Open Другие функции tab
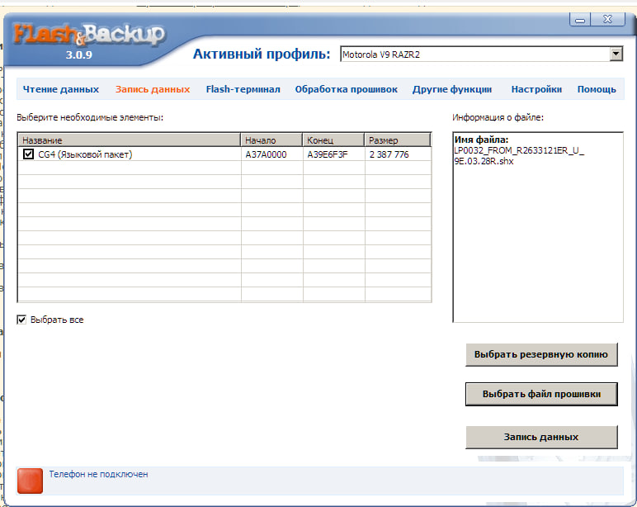The image size is (637, 507). click(452, 89)
